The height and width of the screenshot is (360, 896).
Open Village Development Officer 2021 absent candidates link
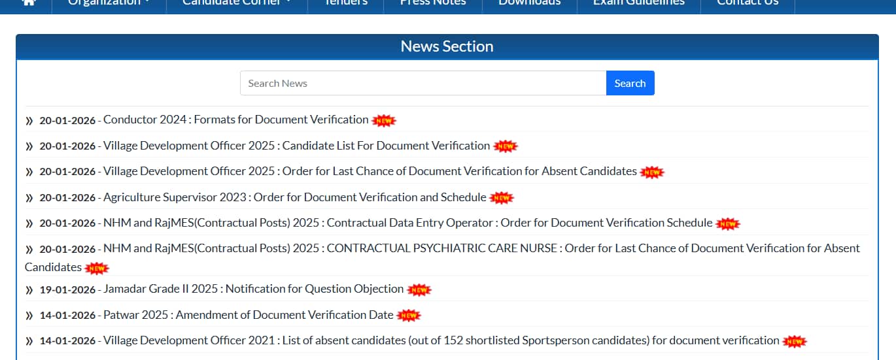tap(441, 340)
